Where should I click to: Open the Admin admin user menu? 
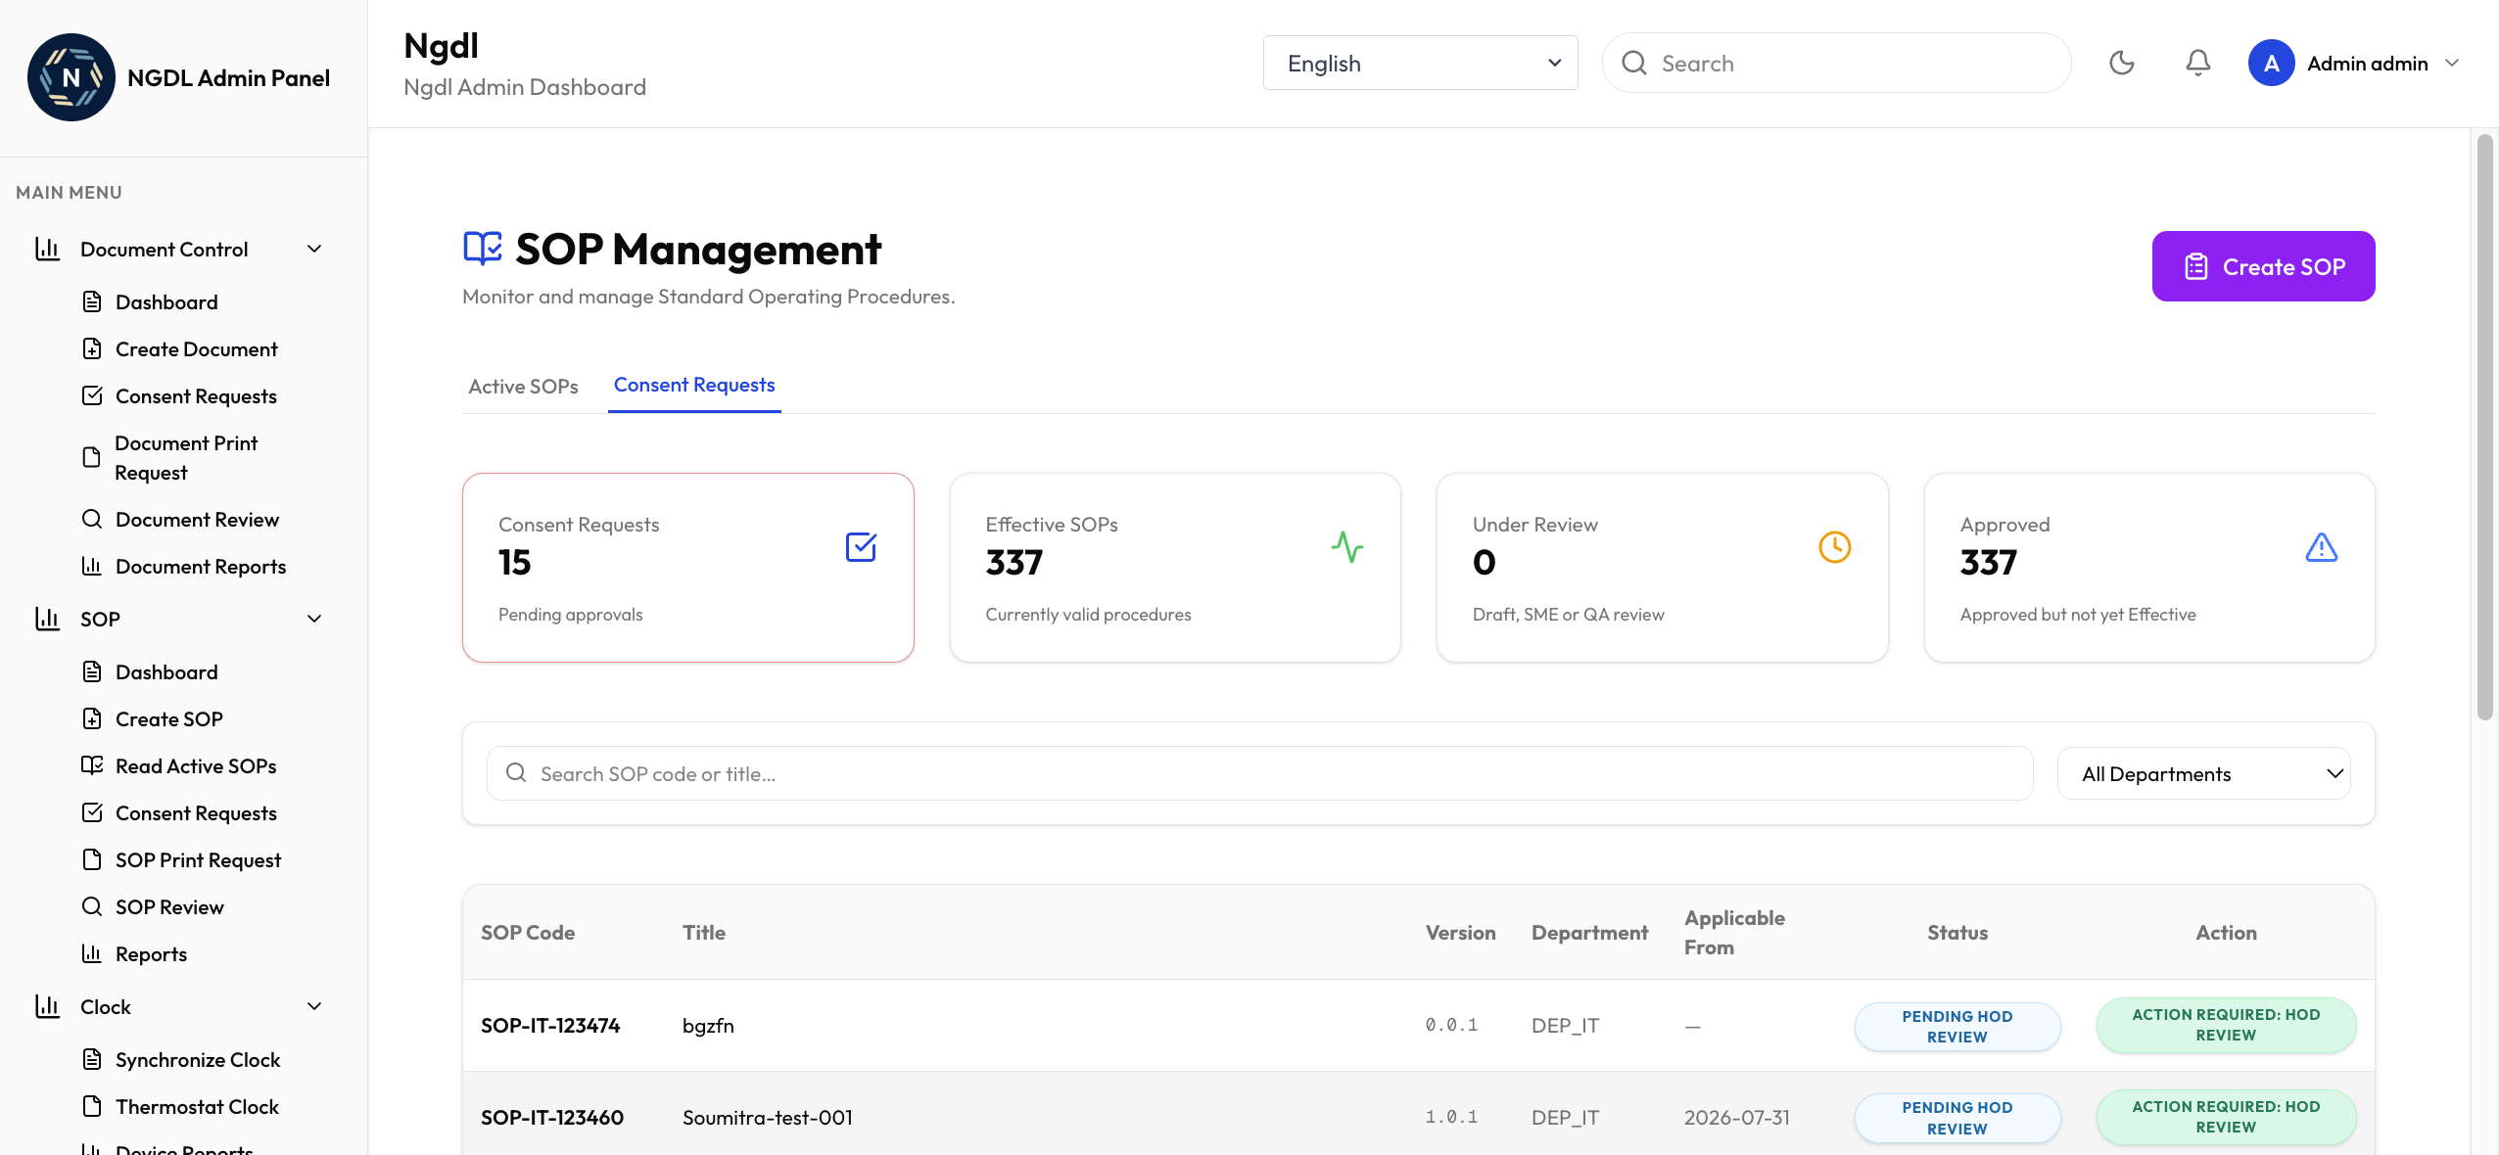click(2354, 63)
